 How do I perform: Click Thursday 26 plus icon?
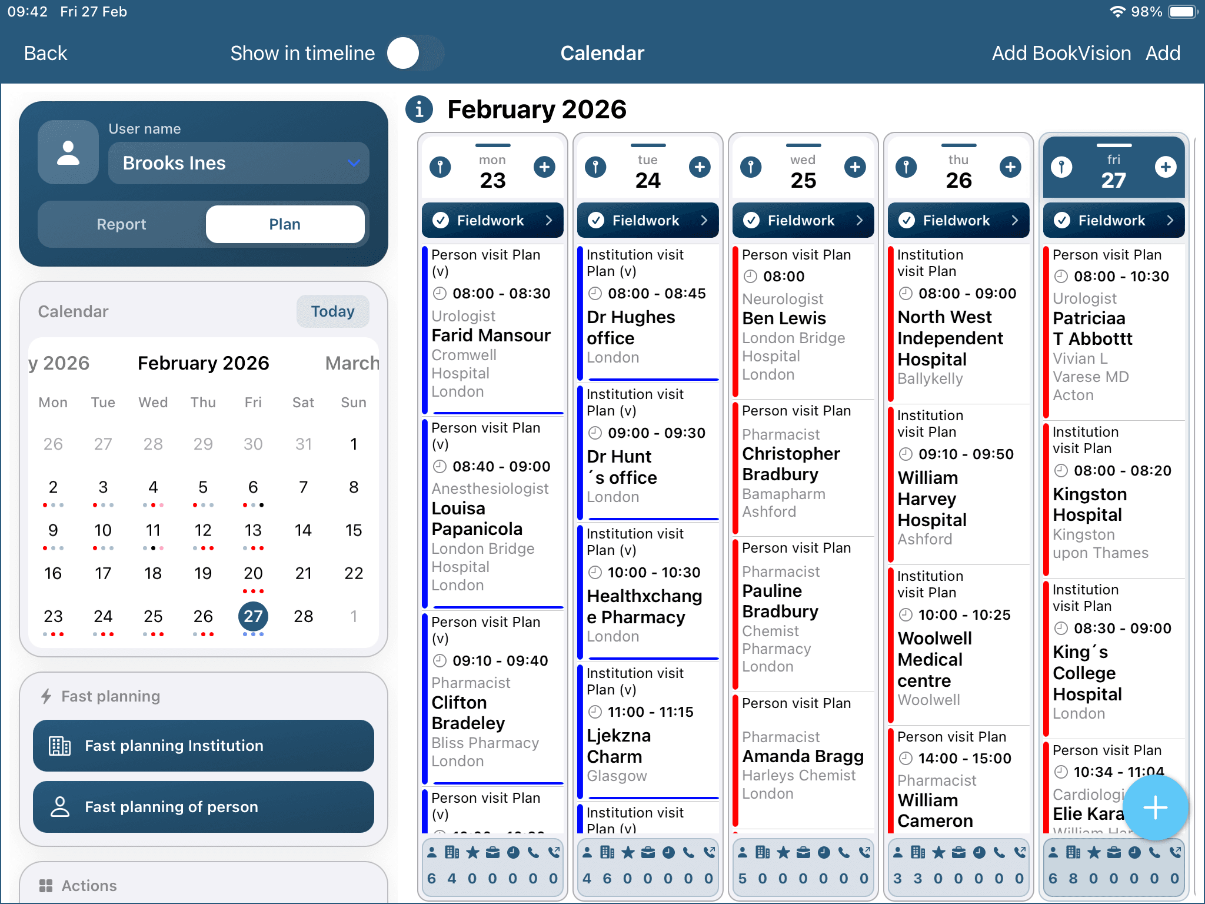coord(1010,167)
